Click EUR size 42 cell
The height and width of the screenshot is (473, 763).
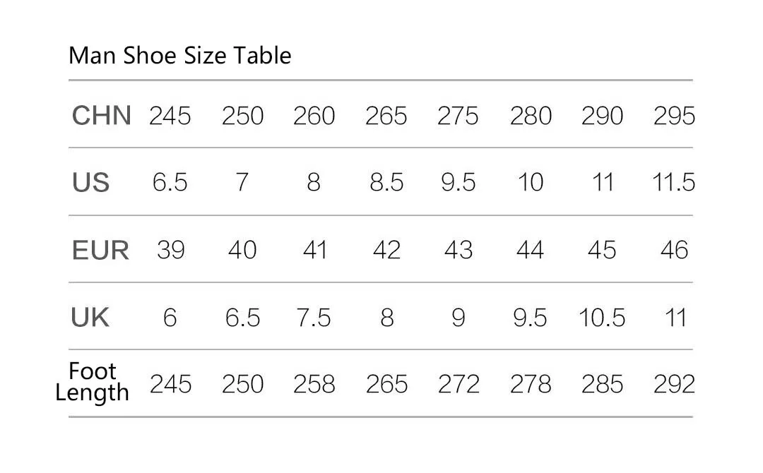click(387, 251)
